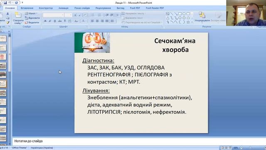Clear all formatting icon in the Шрифт group

(85, 15)
